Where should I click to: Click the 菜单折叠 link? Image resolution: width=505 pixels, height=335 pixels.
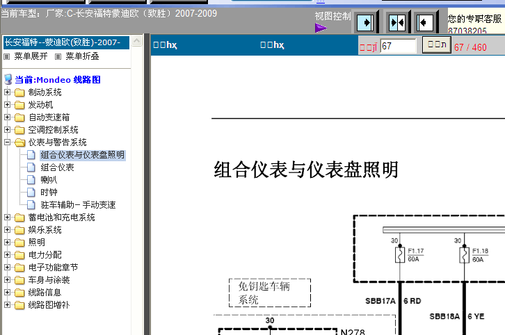click(82, 56)
